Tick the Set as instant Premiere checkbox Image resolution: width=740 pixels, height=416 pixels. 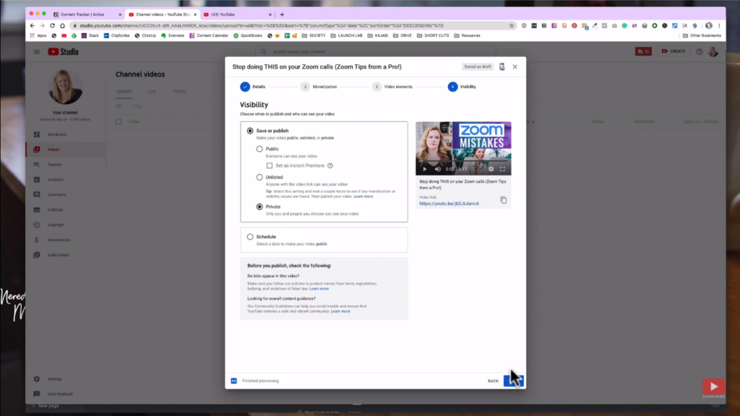coord(270,165)
